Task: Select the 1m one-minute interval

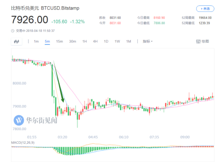Action: pyautogui.click(x=36, y=41)
